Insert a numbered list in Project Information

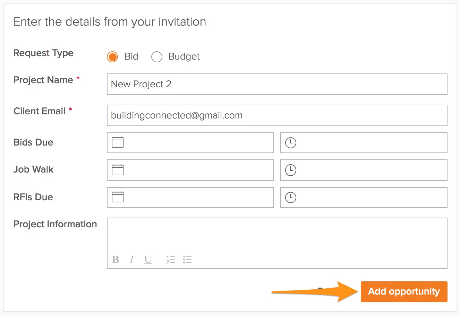170,260
